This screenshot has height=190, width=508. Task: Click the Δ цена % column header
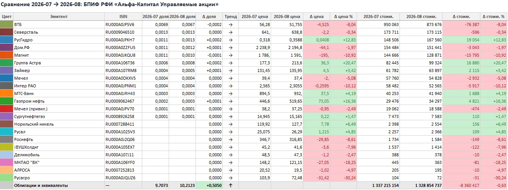[x=343, y=16]
